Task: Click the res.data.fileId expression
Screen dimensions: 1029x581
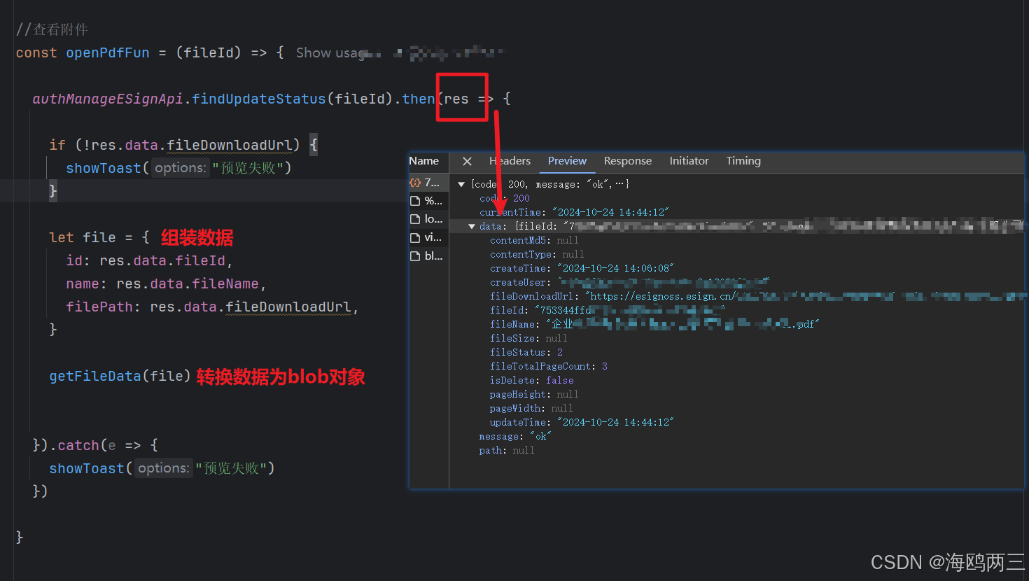Action: click(162, 260)
